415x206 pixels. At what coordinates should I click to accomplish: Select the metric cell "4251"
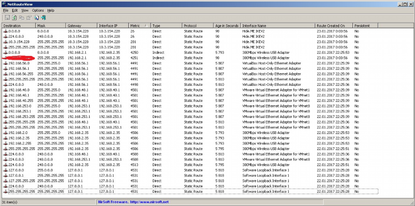point(134,58)
